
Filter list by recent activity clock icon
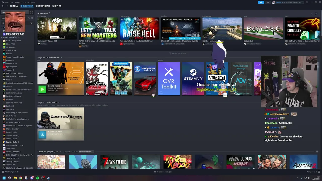[x=29, y=18]
